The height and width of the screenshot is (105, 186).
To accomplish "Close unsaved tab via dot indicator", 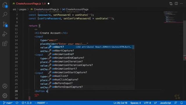I will [49, 3].
